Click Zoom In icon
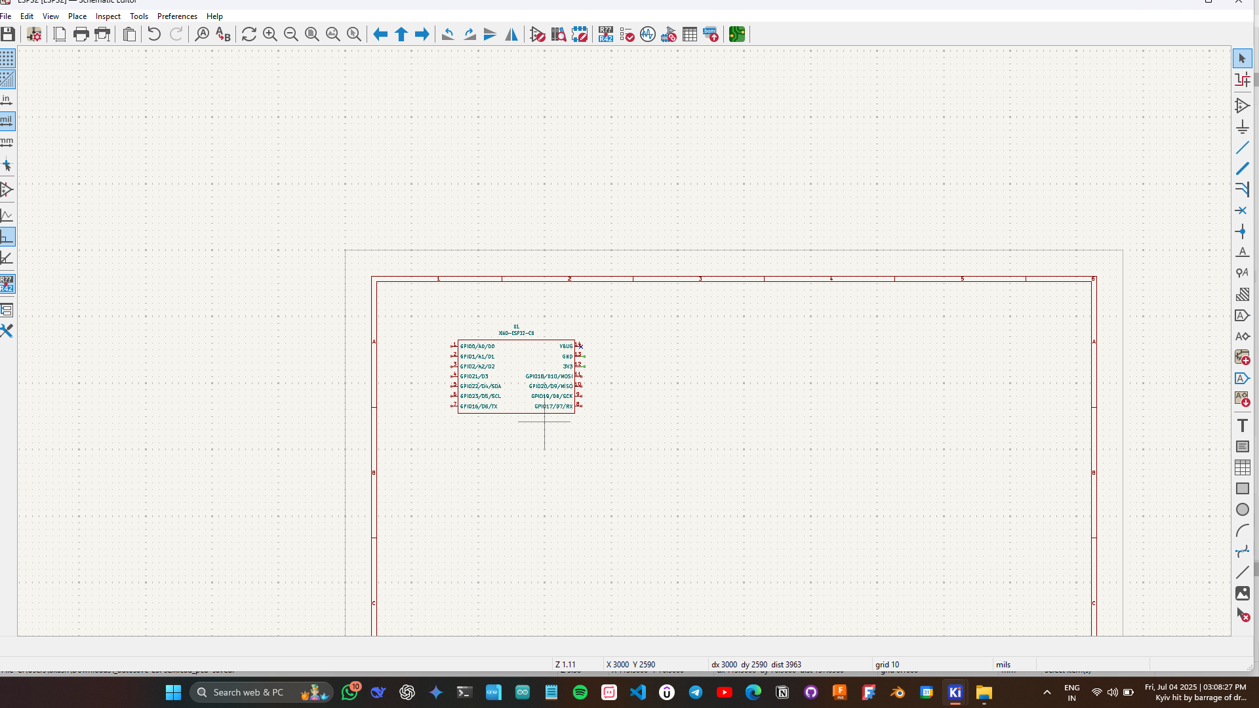The image size is (1259, 708). pyautogui.click(x=270, y=34)
